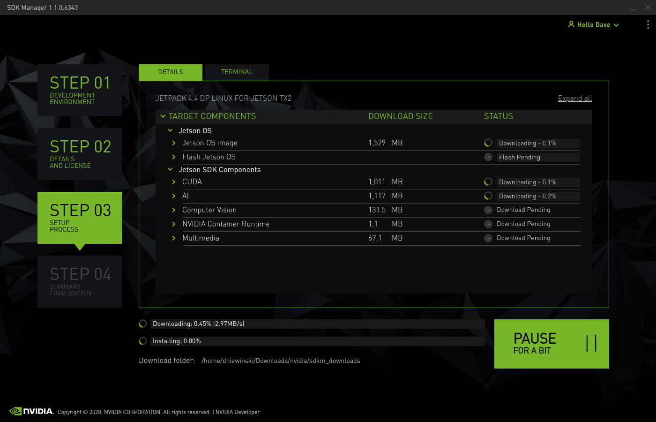Select the Details tab

click(x=171, y=72)
